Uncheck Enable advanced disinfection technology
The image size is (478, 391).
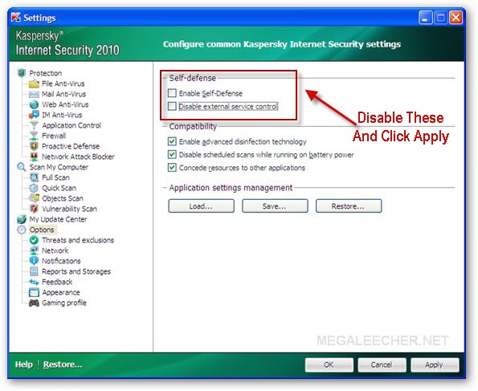pyautogui.click(x=172, y=141)
